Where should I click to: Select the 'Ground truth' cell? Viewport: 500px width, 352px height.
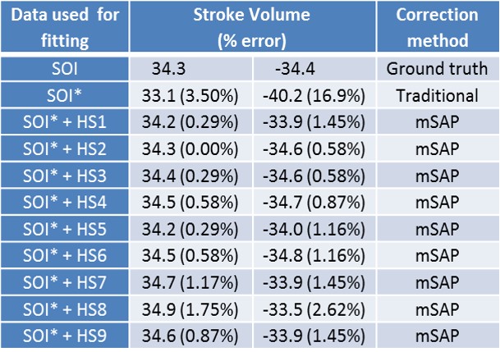438,69
